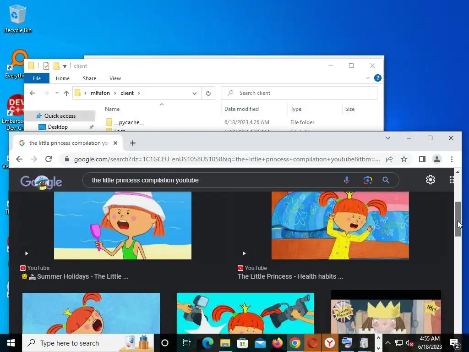Bookmark this page with the star

[404, 159]
